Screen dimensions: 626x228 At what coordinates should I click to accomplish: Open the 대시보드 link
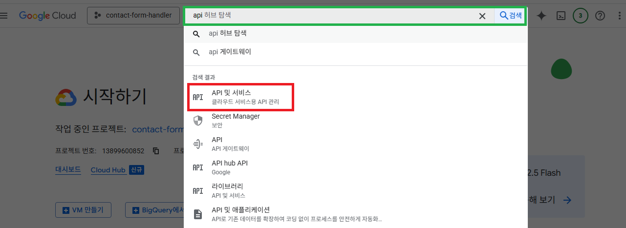(68, 170)
